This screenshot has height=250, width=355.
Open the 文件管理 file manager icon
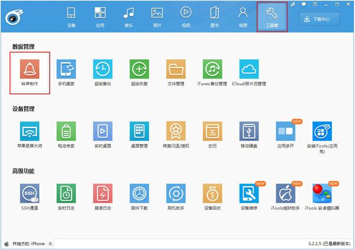[176, 69]
